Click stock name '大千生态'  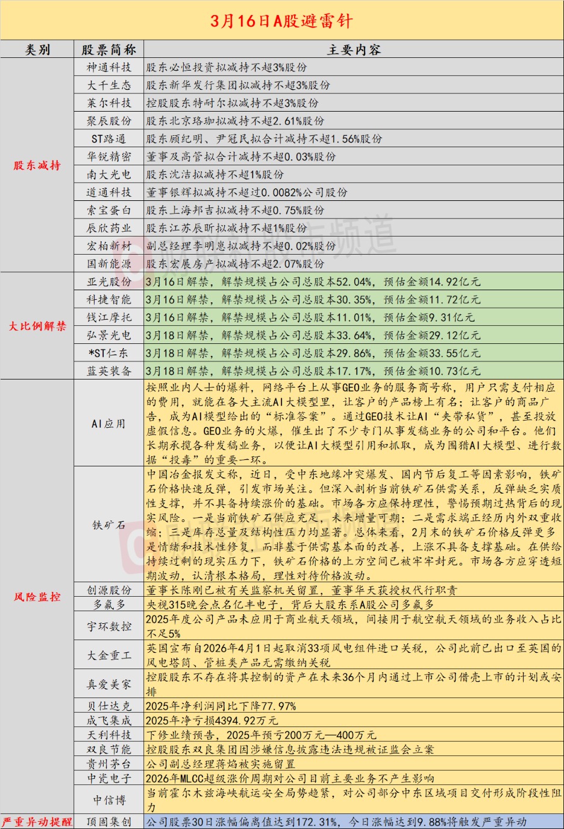[x=108, y=85]
